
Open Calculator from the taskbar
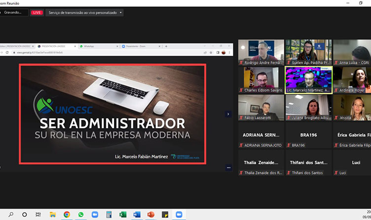tap(109, 215)
